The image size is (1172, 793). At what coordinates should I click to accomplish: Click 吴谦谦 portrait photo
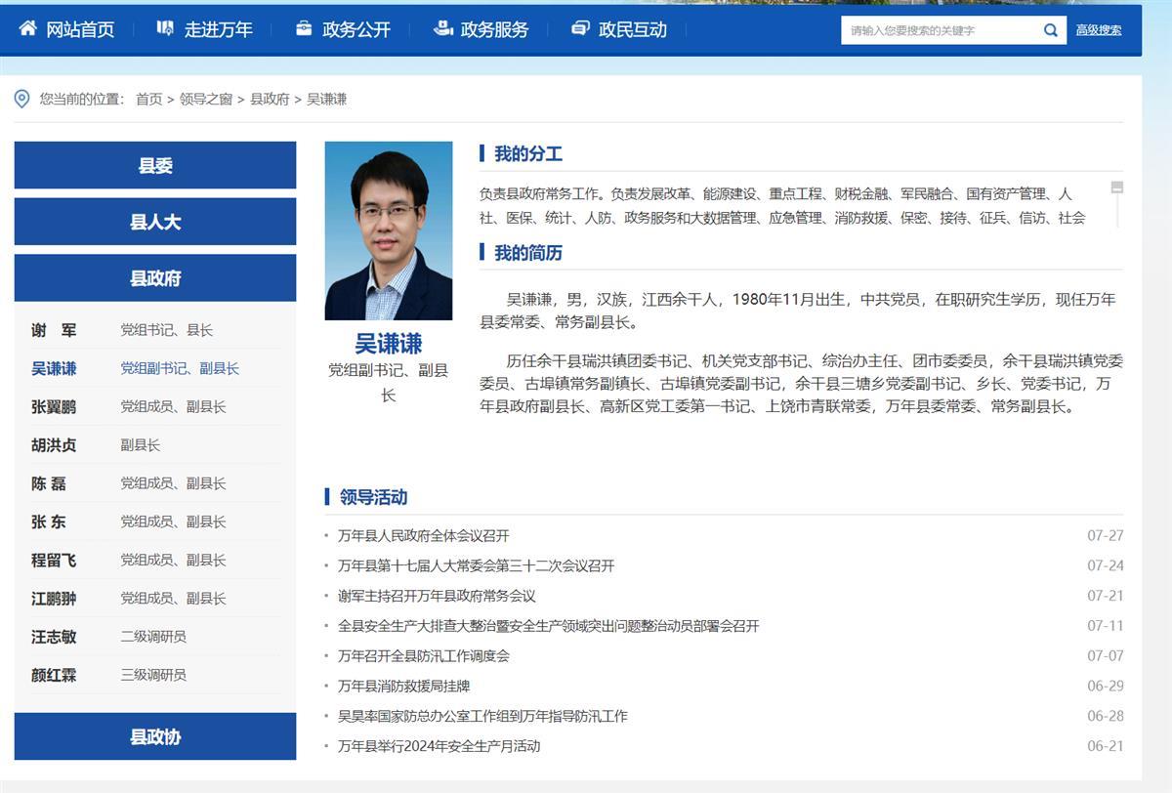pos(388,230)
